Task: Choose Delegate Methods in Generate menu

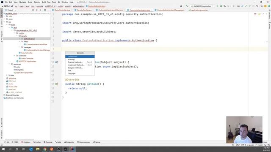Action: click(x=80, y=68)
